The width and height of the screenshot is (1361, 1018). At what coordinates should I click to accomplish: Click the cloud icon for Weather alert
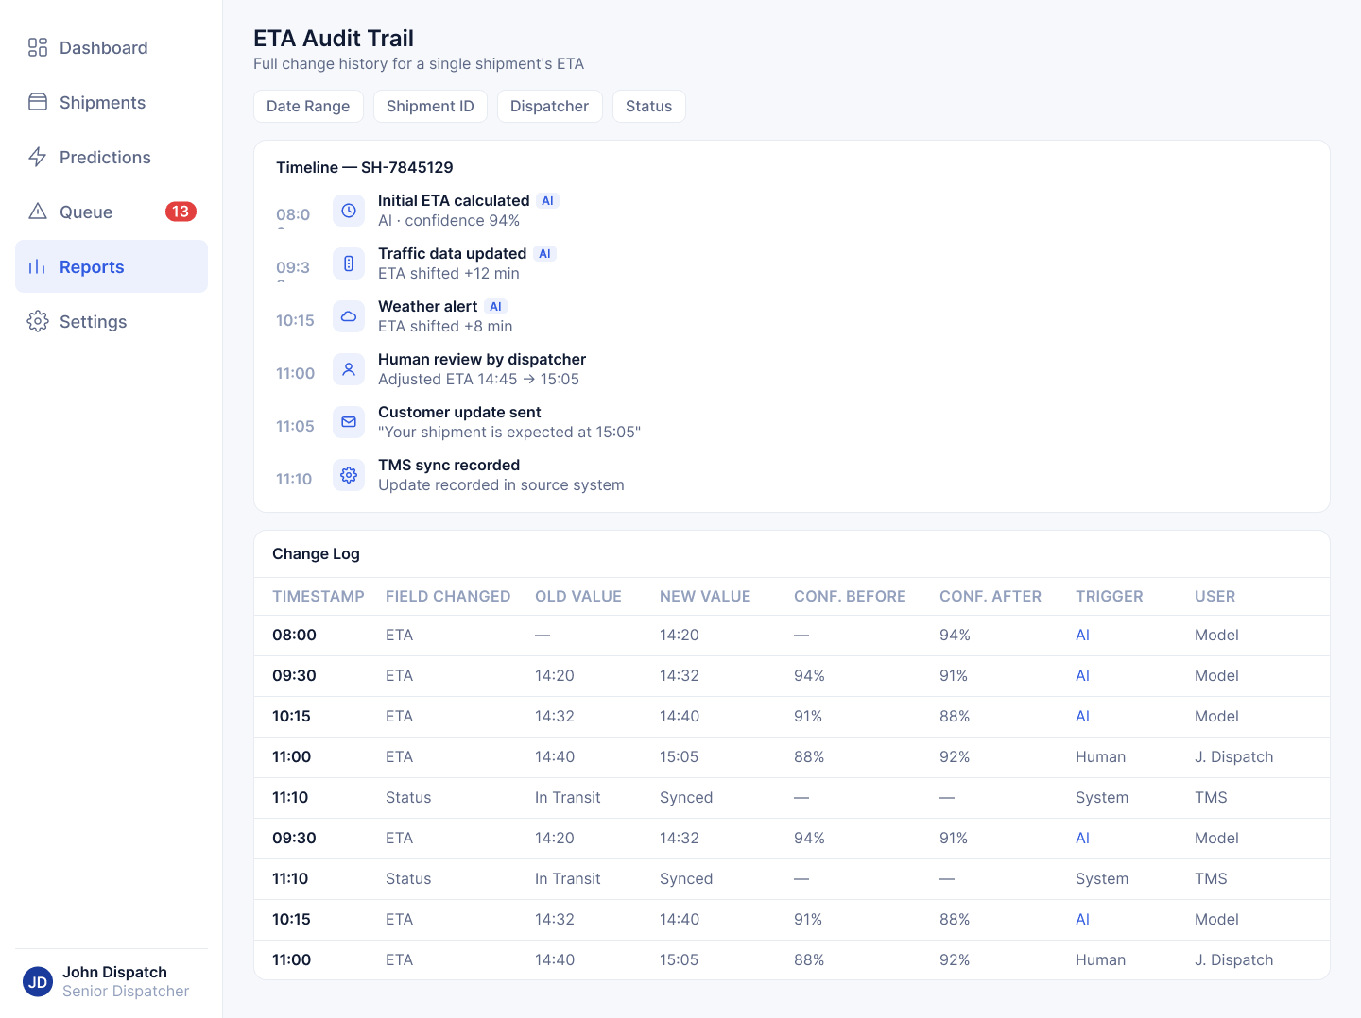pyautogui.click(x=349, y=316)
